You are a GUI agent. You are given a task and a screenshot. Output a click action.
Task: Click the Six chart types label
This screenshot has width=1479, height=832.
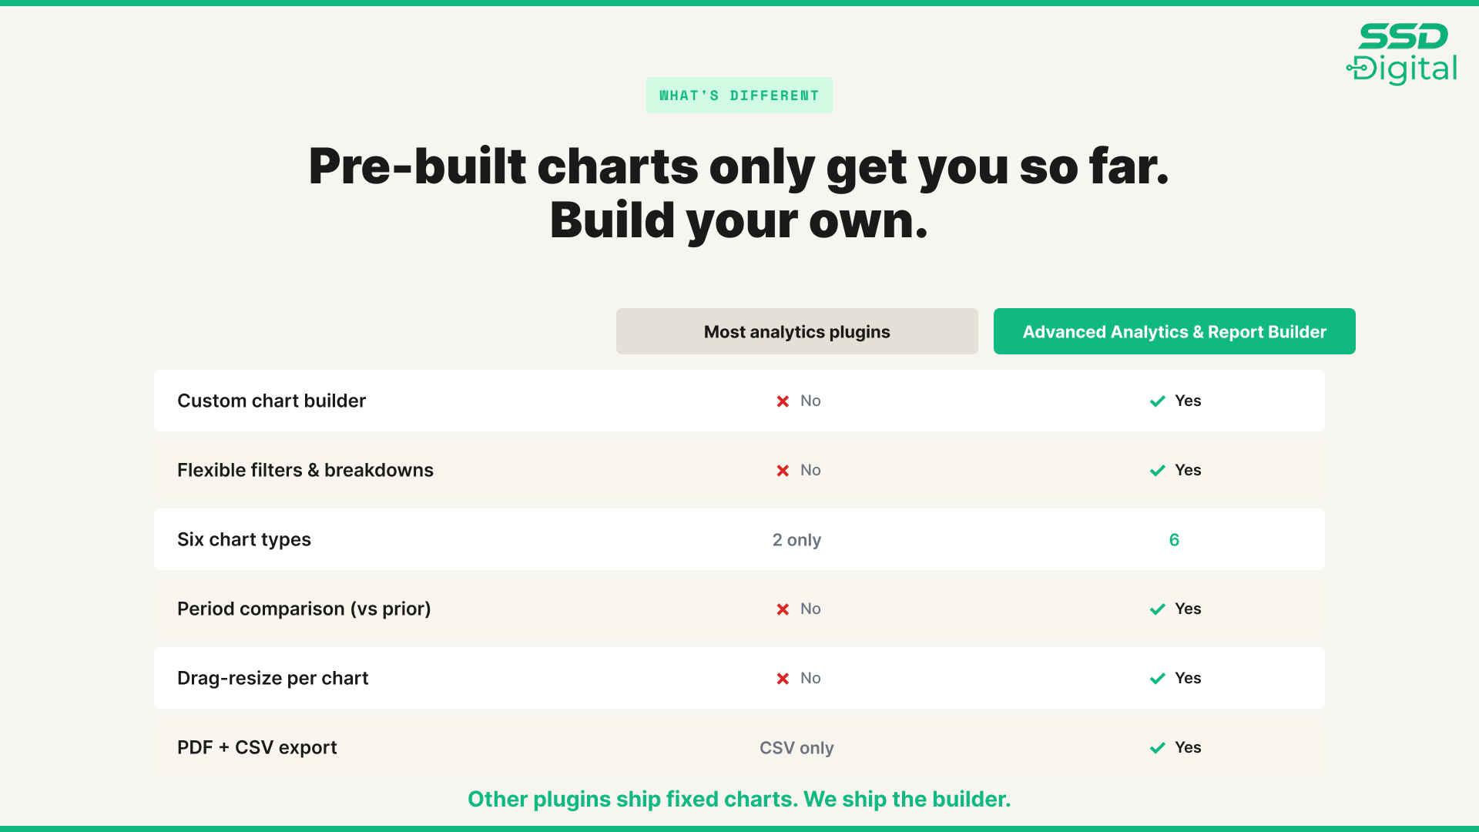[244, 539]
